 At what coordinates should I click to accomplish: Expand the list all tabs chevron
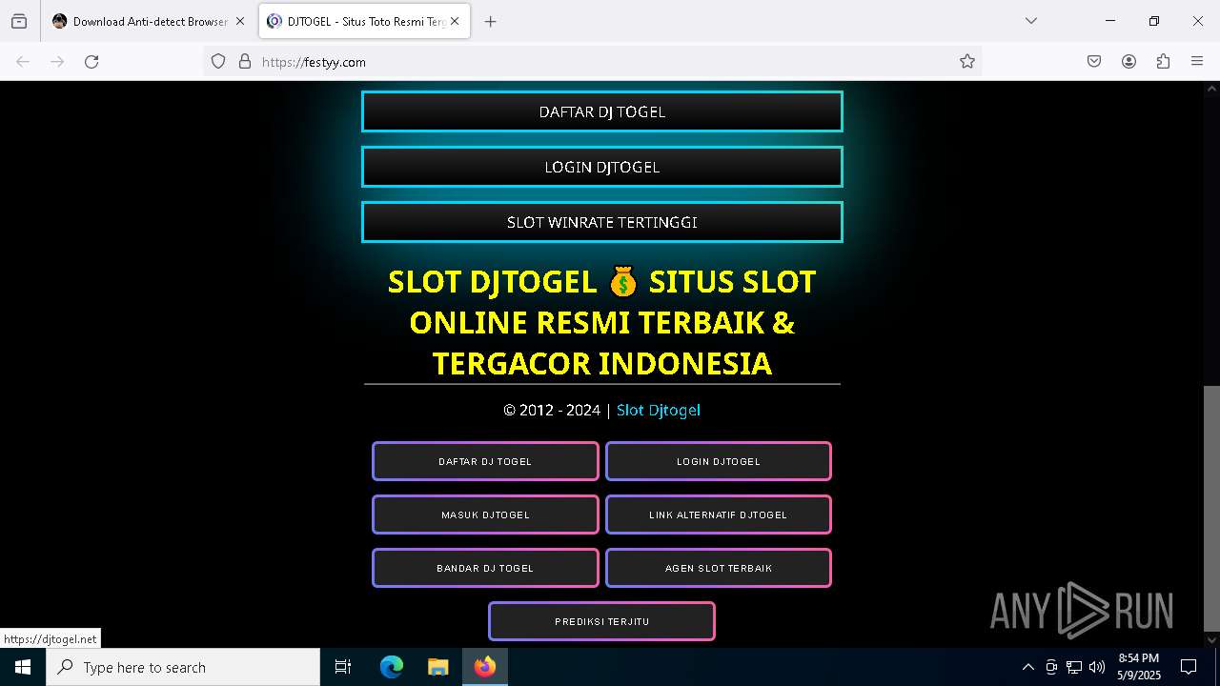click(1030, 21)
